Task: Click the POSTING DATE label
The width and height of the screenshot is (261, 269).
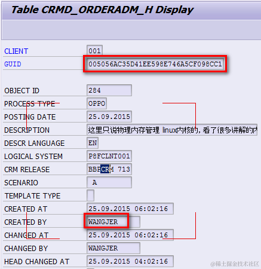Action: (x=30, y=117)
